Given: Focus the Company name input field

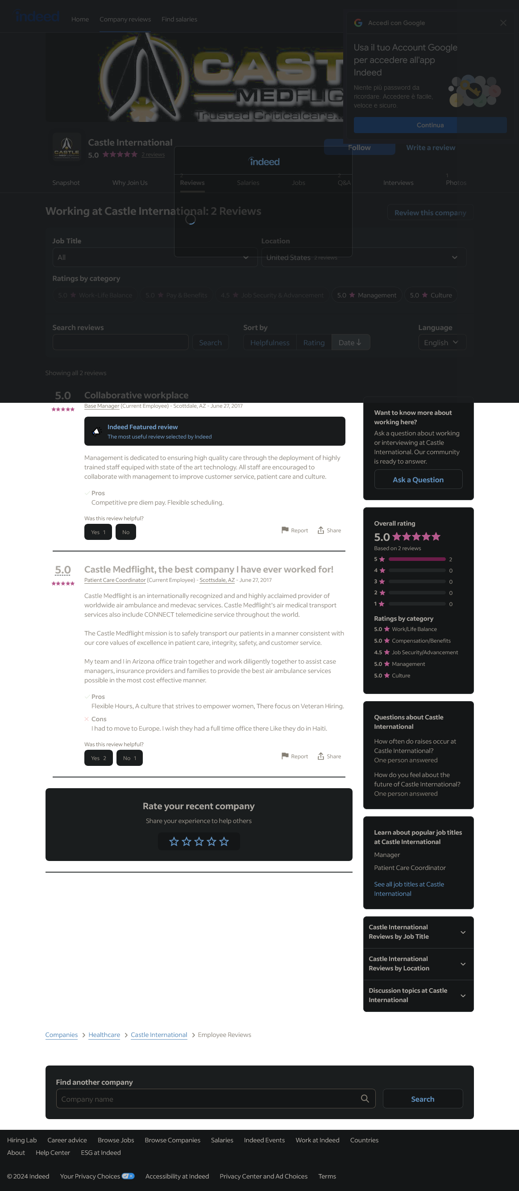Looking at the screenshot, I should [x=216, y=1099].
